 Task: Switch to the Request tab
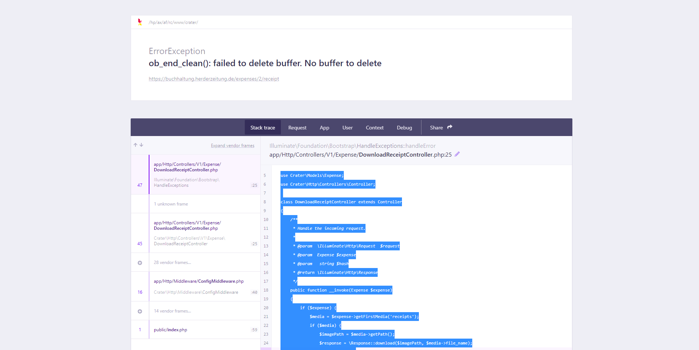click(297, 127)
